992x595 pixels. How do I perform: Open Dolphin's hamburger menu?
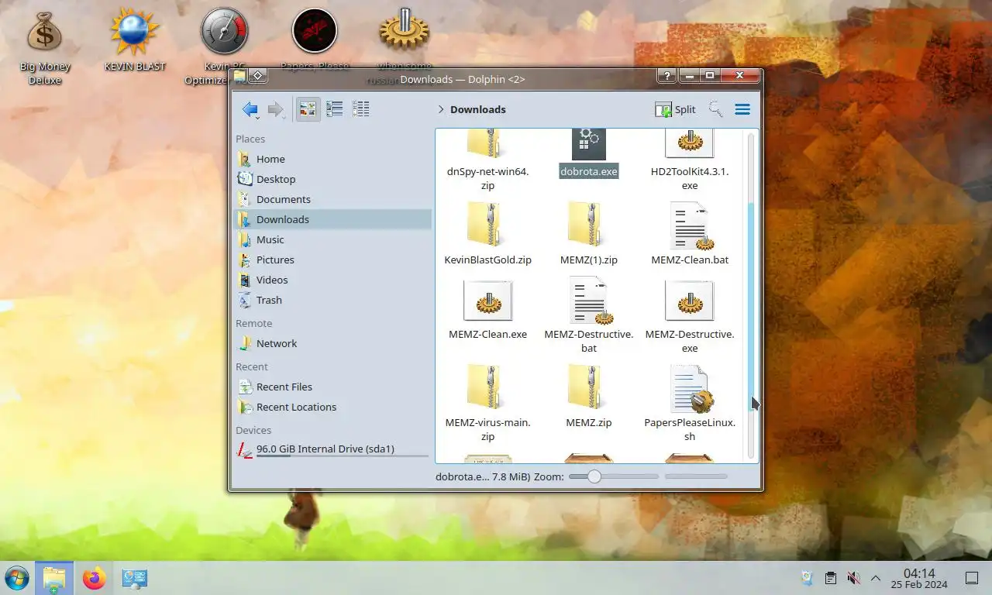(x=742, y=109)
